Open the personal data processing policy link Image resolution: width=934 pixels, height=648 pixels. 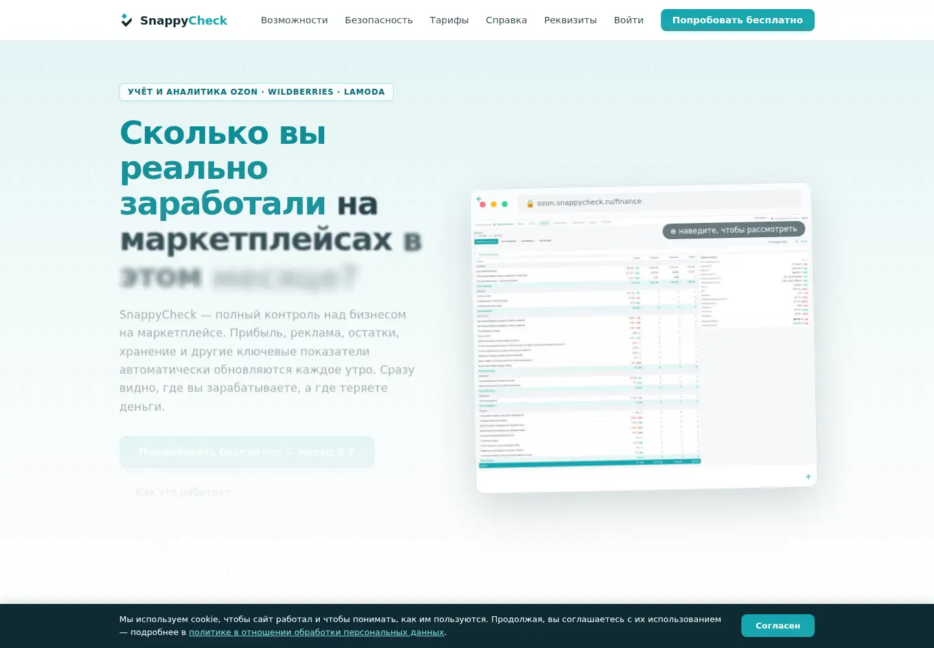(317, 632)
